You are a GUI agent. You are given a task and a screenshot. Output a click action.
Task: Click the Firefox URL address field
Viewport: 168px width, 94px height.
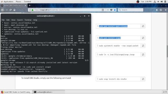click(67, 10)
